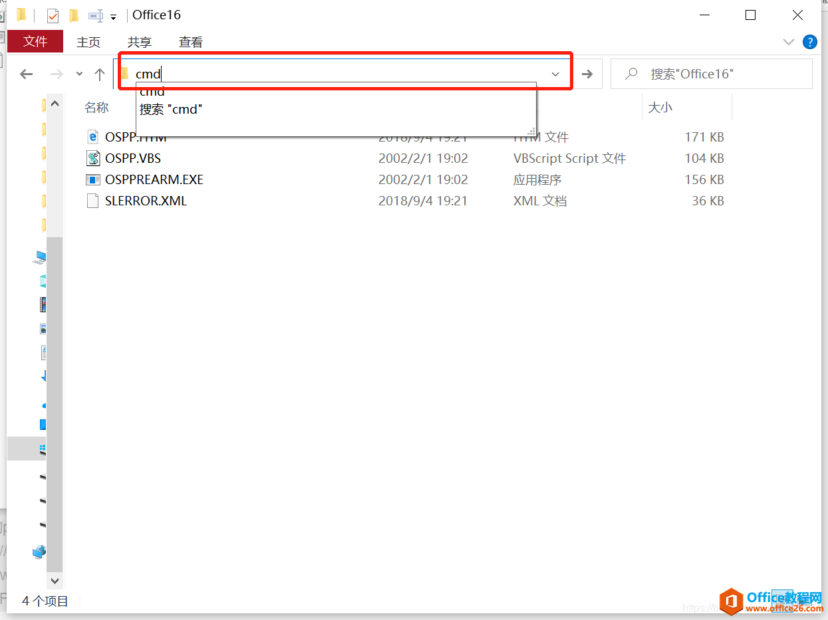Go up one folder level
This screenshot has height=620, width=828.
100,74
